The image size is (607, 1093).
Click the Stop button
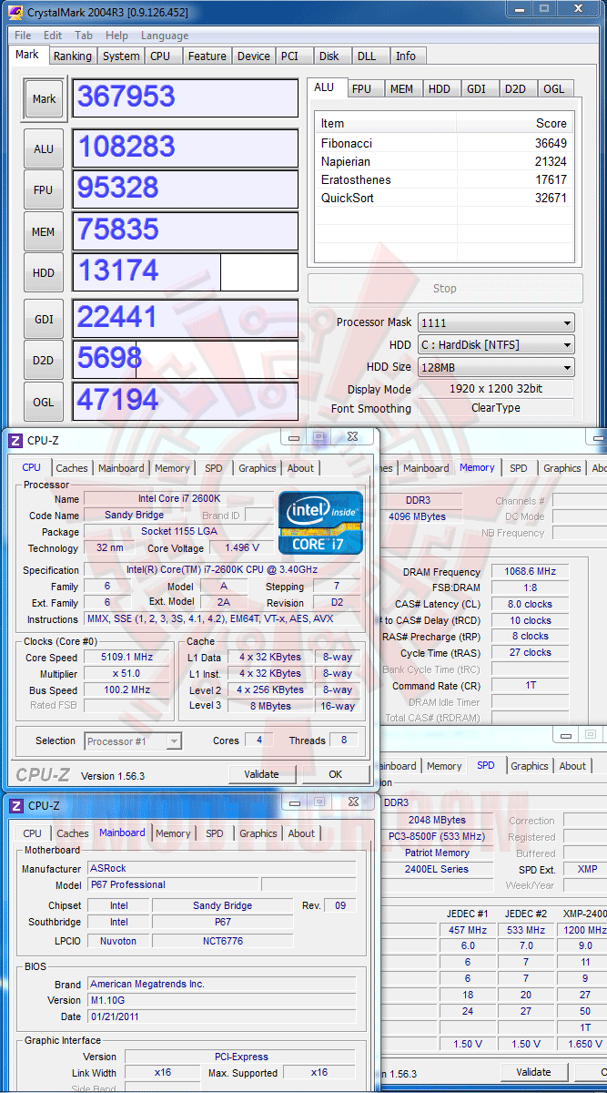tap(444, 289)
